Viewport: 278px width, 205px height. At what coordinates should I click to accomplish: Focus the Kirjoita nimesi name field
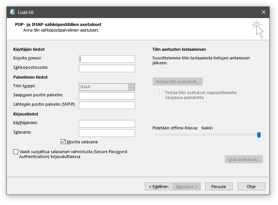pos(107,59)
